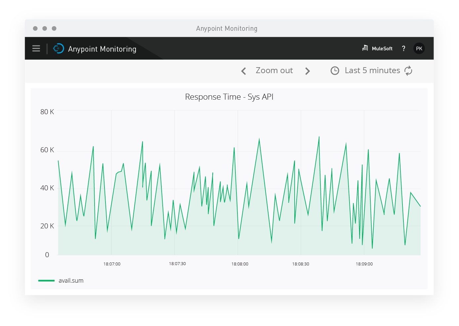The width and height of the screenshot is (459, 326).
Task: Open the PK user profile avatar
Action: (x=419, y=48)
